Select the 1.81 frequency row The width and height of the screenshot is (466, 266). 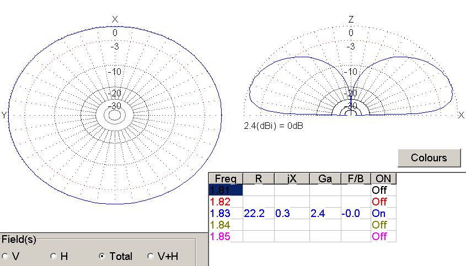226,190
